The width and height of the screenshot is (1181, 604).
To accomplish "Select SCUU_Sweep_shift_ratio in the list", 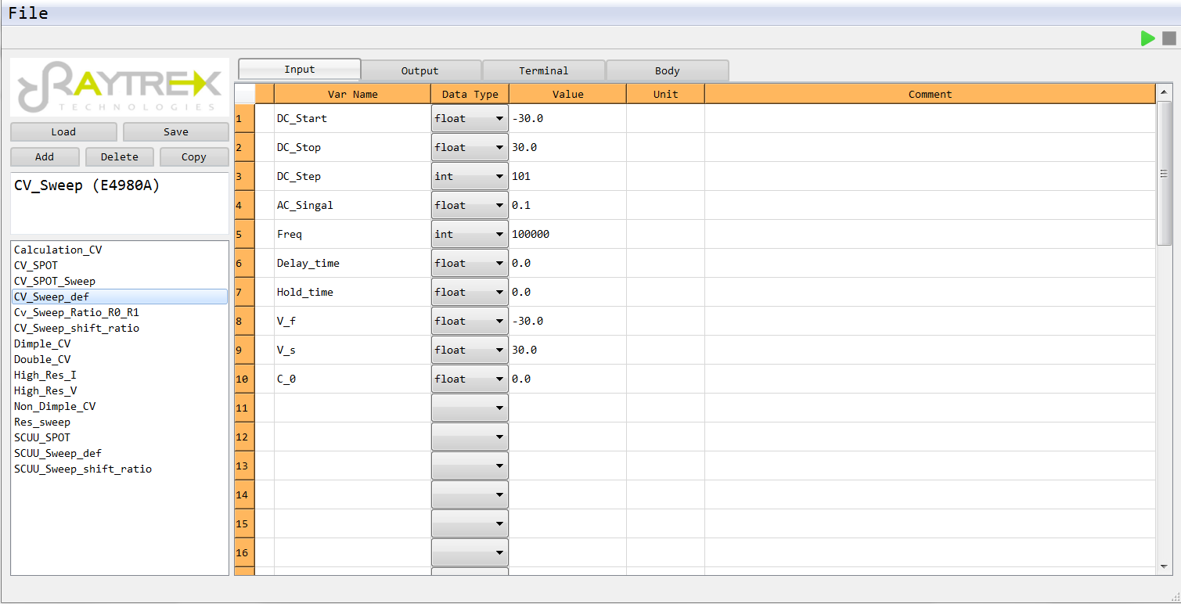I will coord(120,469).
